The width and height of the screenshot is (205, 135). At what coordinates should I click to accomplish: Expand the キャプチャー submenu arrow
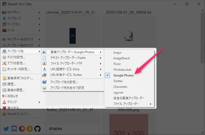[x=40, y=12]
